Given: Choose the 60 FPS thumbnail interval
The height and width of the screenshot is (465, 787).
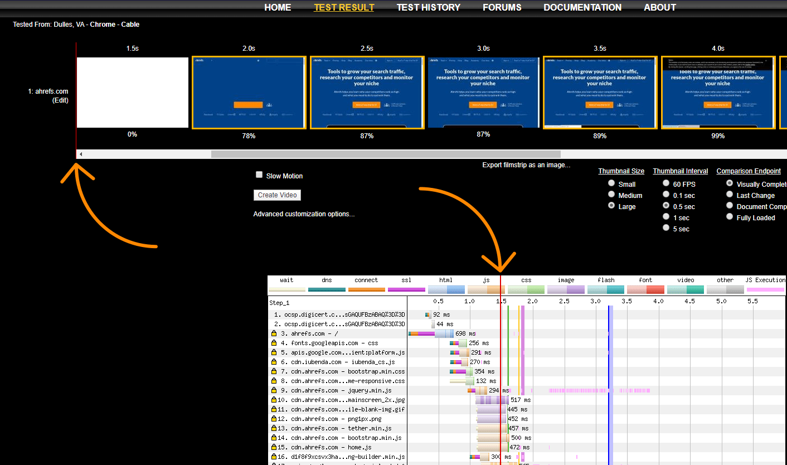Looking at the screenshot, I should pyautogui.click(x=666, y=183).
